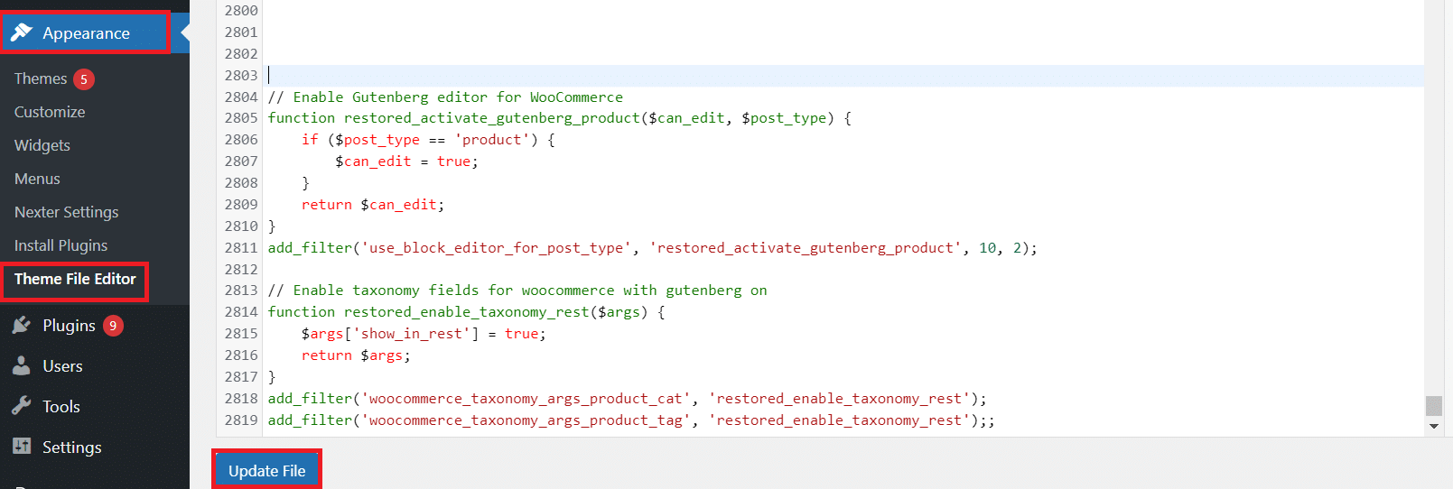Click the Plugins update count badge
Screen dimensions: 1453x489
pos(113,326)
